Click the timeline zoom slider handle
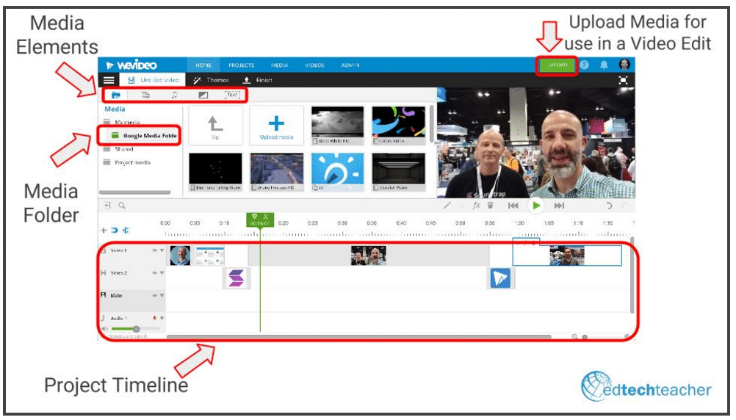Screen dimensions: 736x420 coord(585,337)
